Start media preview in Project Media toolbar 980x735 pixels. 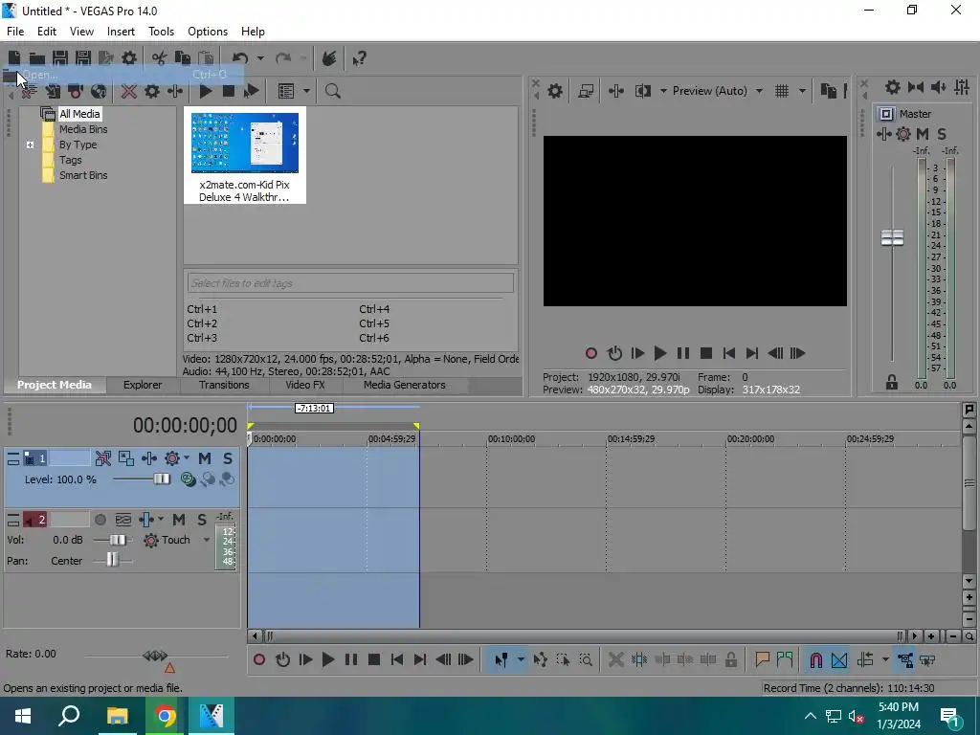pos(206,91)
